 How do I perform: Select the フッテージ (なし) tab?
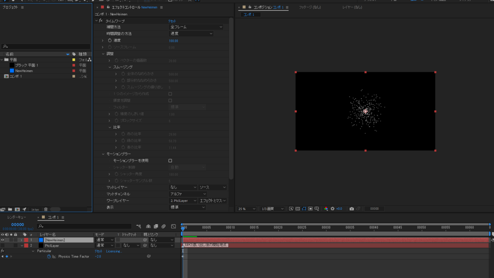tap(310, 7)
